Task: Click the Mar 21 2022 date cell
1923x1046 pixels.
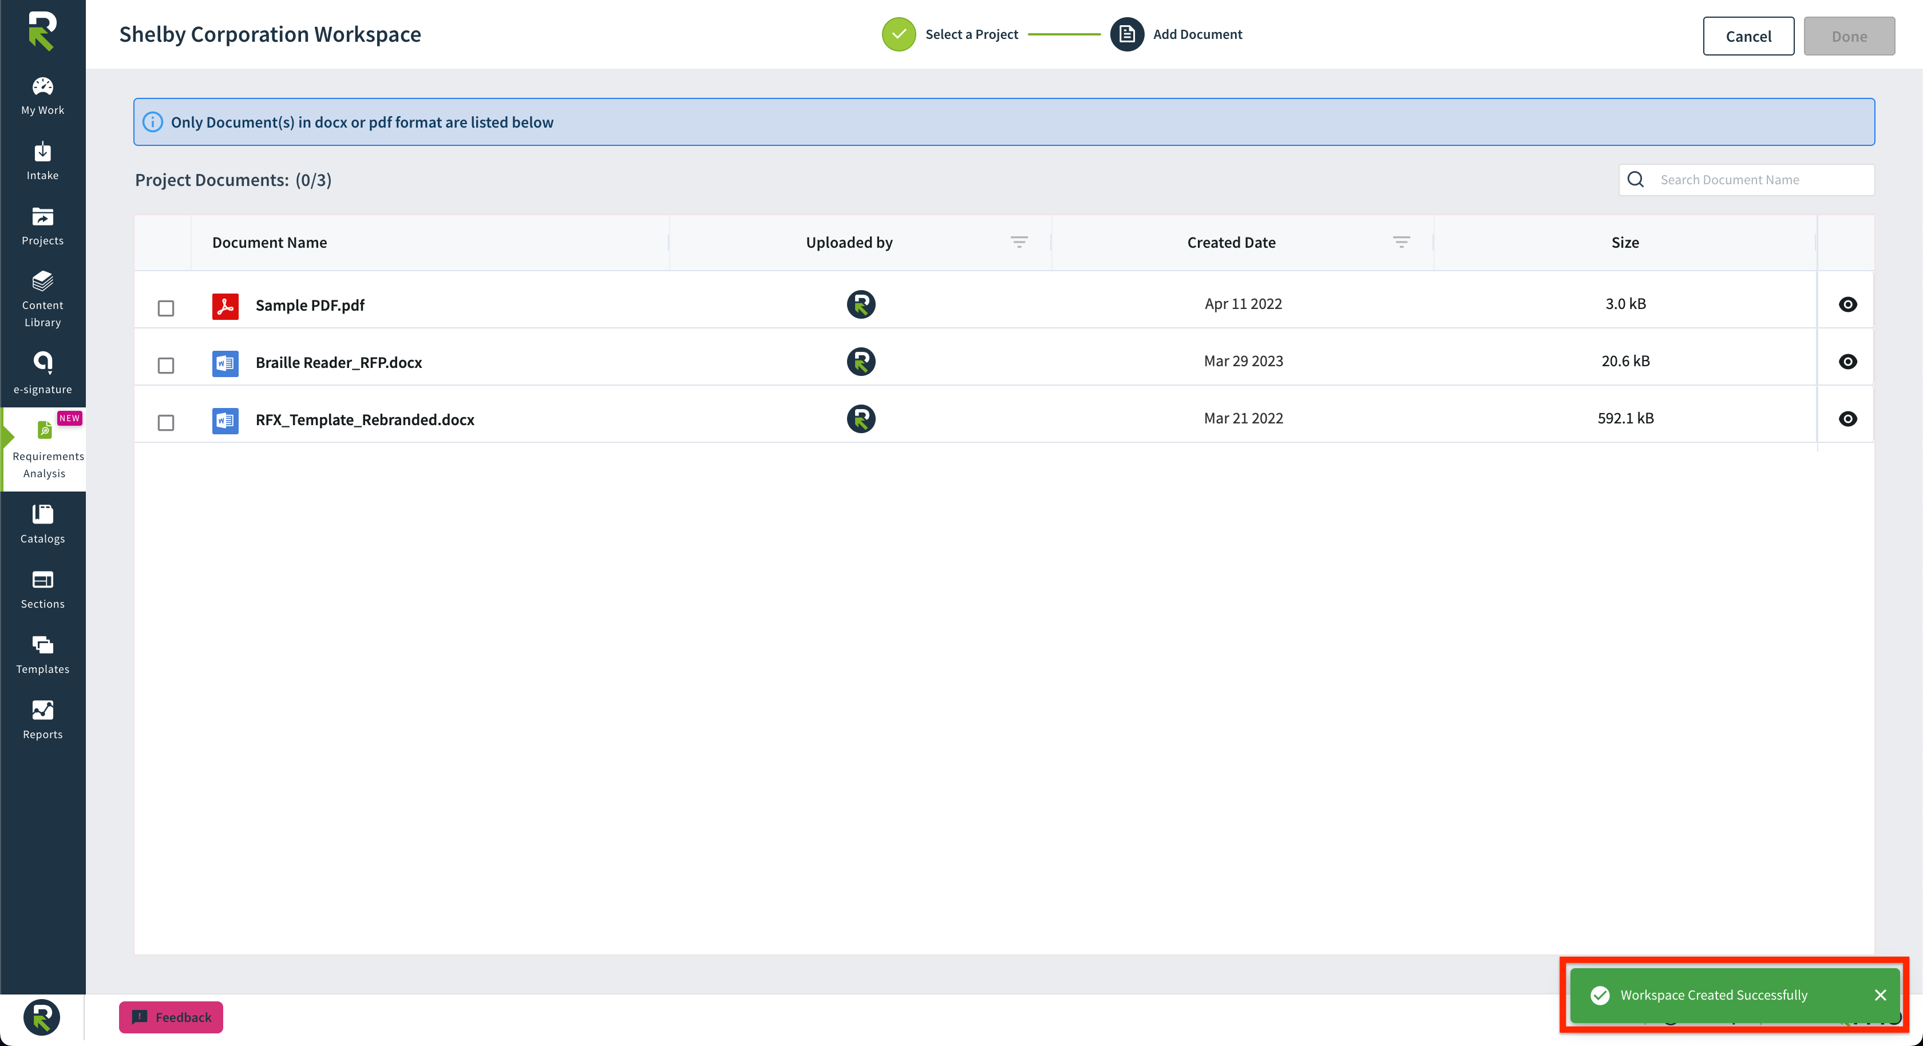Action: (x=1243, y=419)
